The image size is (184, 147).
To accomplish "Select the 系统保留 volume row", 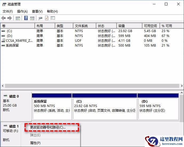I will (92, 45).
